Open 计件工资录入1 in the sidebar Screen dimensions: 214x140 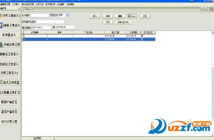pos(10,15)
